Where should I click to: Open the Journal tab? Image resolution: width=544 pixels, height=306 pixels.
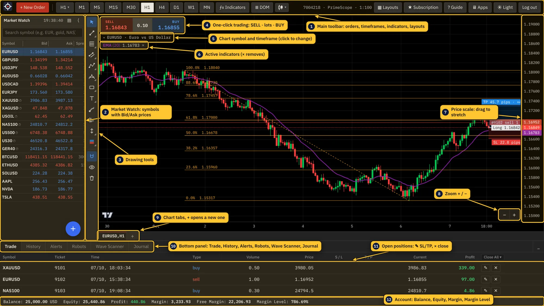141,246
